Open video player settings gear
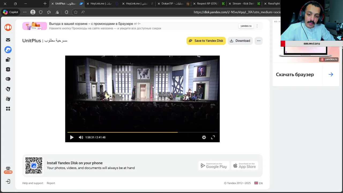 (204, 137)
